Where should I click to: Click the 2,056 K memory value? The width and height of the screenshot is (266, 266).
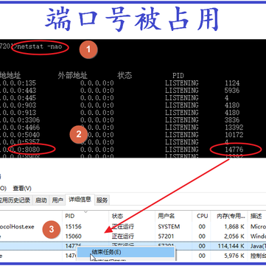tap(234, 237)
